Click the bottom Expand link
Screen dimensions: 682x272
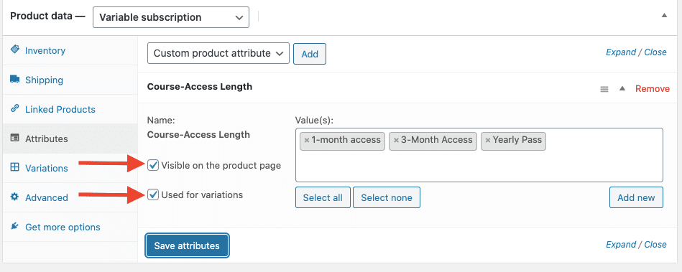[621, 245]
